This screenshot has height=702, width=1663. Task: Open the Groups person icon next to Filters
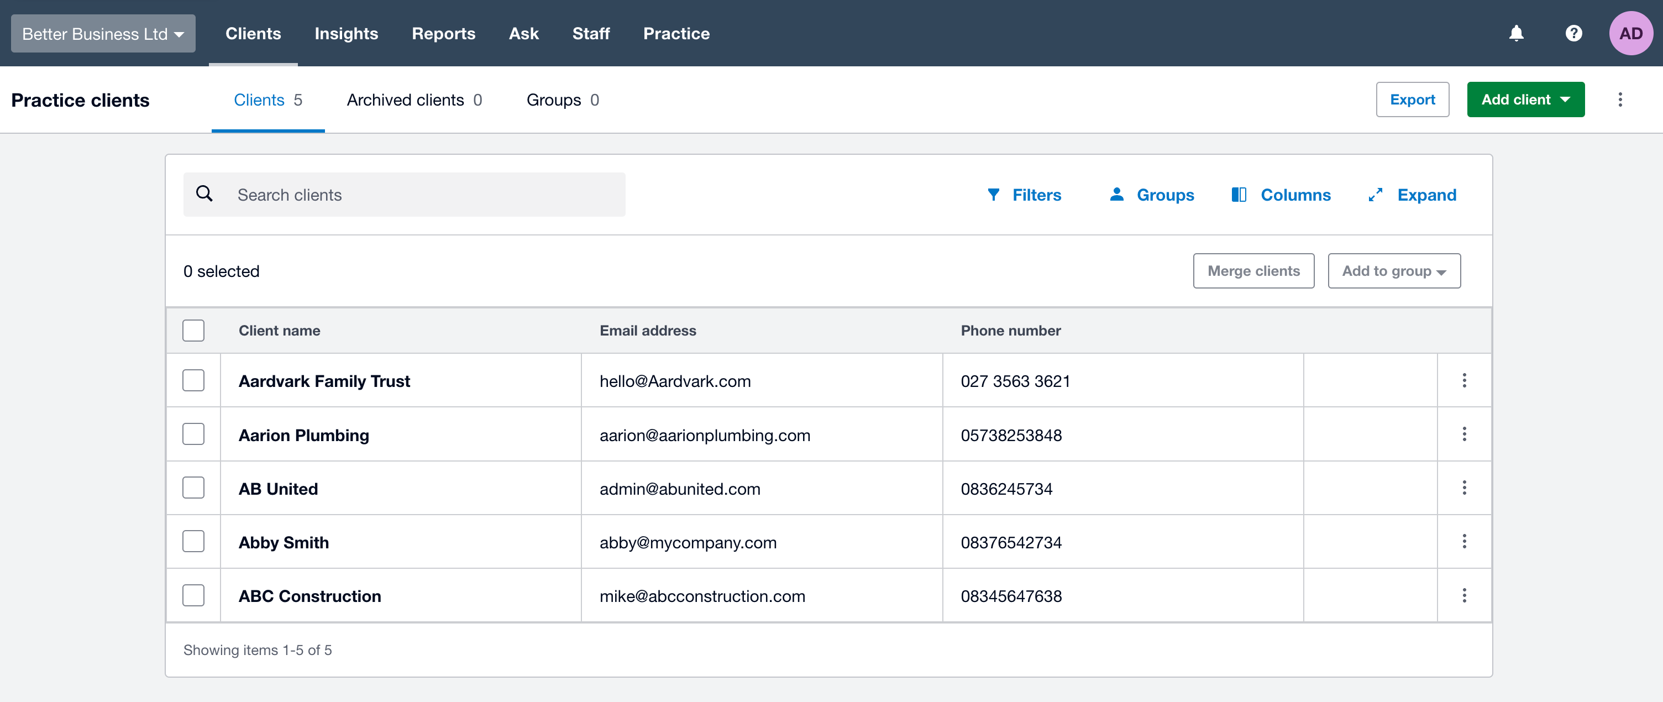[1117, 195]
